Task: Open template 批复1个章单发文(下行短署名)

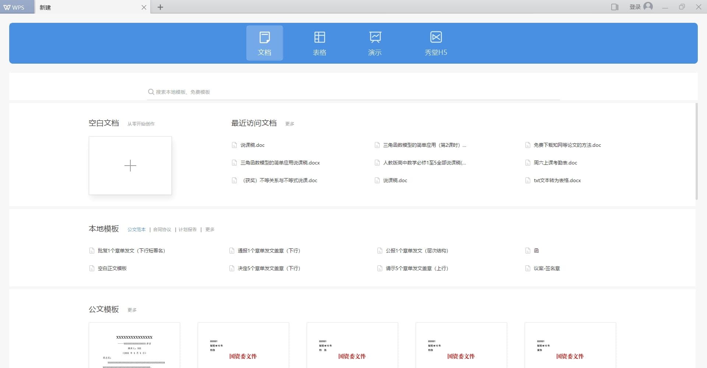Action: pos(131,251)
